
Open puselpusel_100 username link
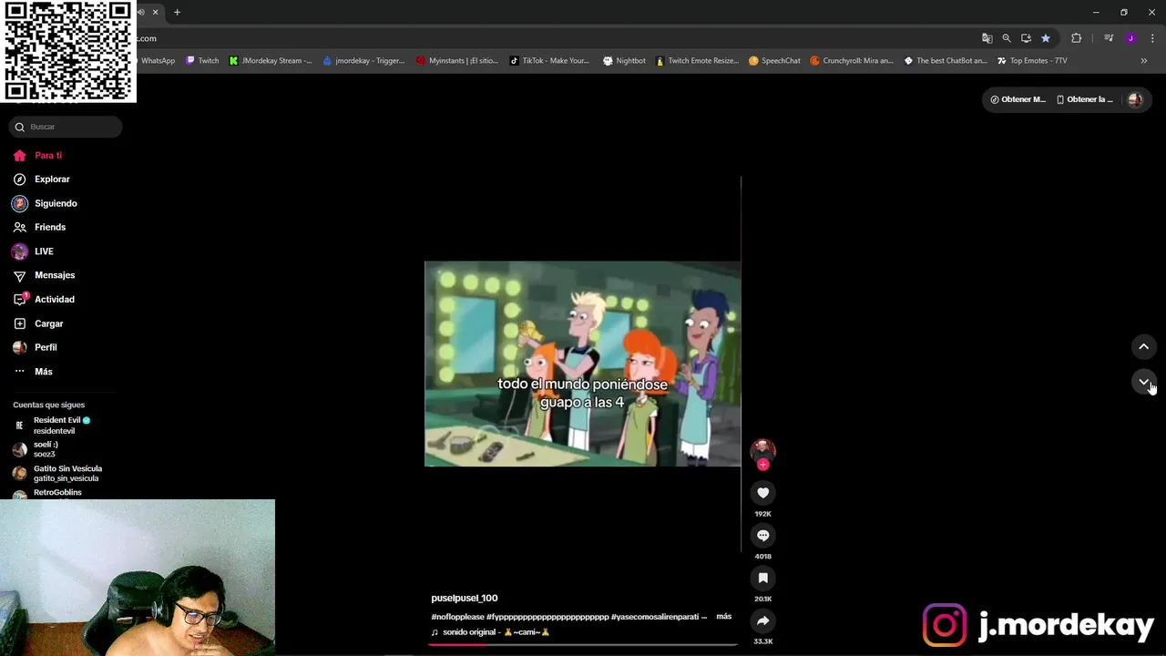pyautogui.click(x=465, y=599)
